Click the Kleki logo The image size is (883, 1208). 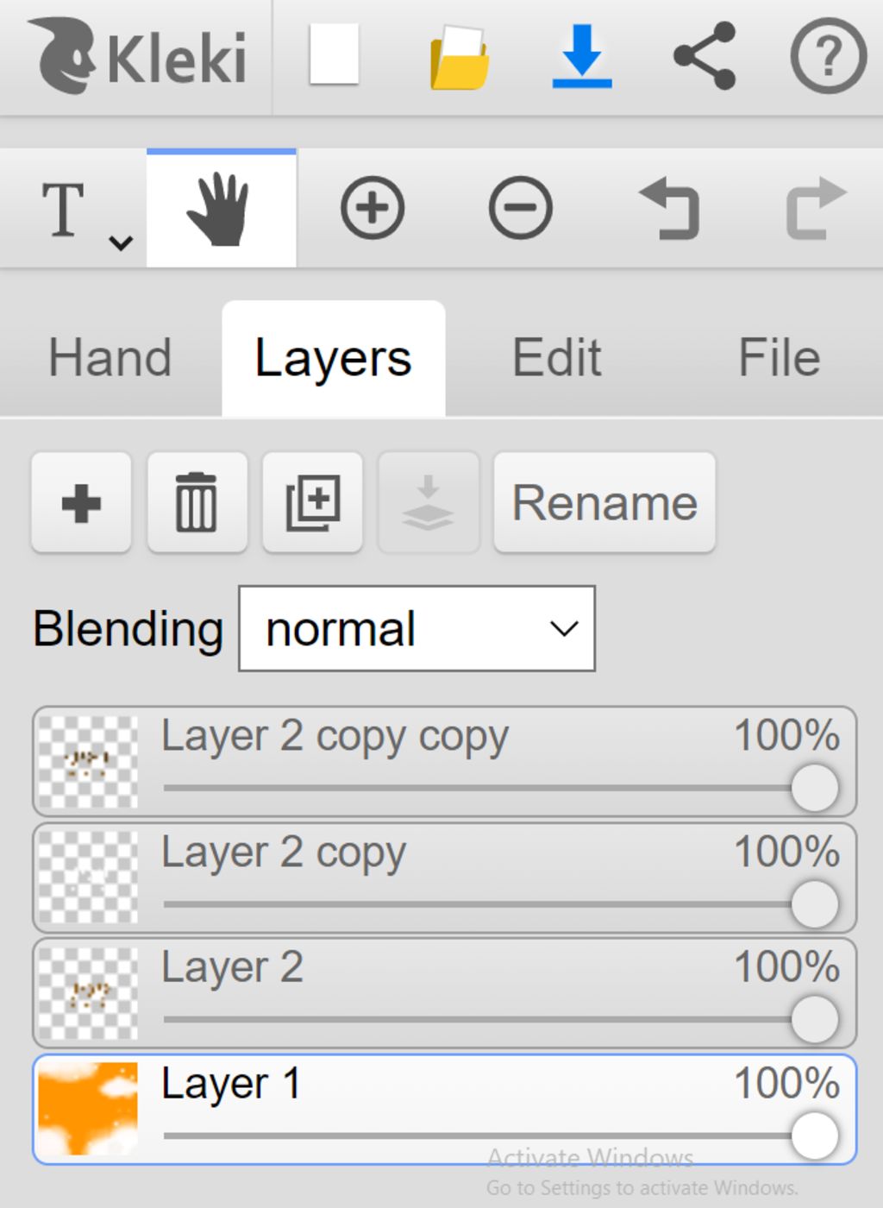[x=138, y=57]
